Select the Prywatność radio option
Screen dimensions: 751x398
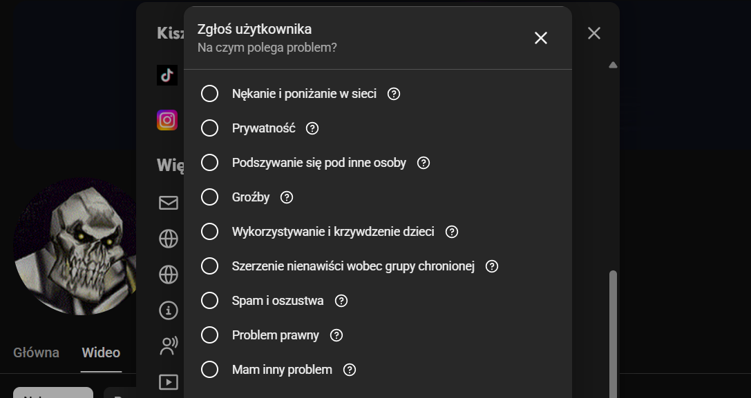[x=209, y=128]
